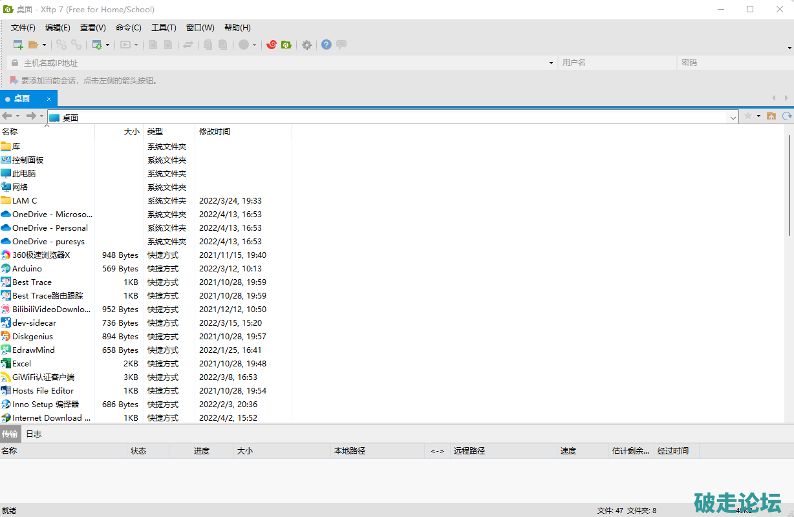
Task: Expand the host address dropdown arrow
Action: tap(551, 63)
